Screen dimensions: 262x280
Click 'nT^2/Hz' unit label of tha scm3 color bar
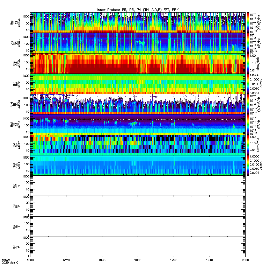[x=259, y=43]
